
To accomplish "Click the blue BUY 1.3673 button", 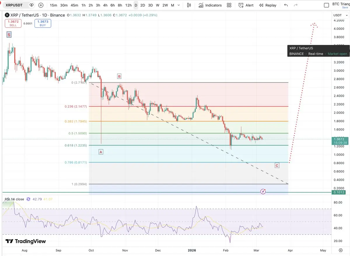I will 43,23.
